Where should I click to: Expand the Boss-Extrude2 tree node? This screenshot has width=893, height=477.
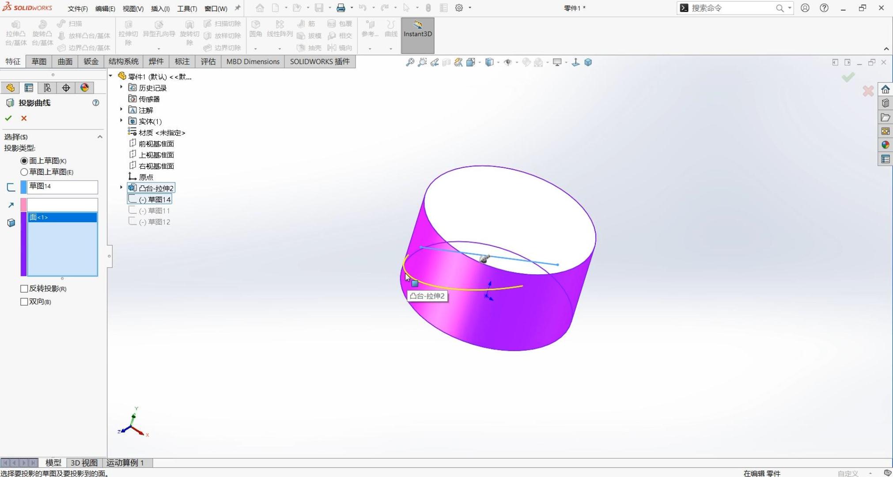coord(121,188)
